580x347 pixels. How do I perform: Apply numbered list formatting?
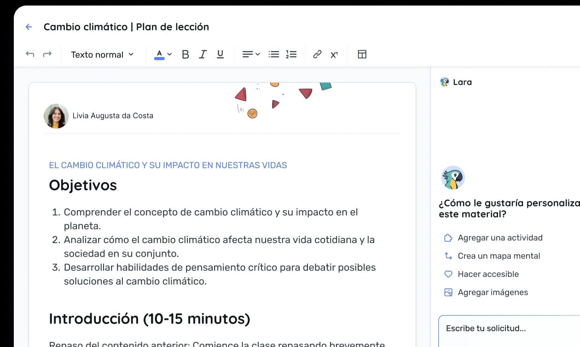(x=291, y=54)
